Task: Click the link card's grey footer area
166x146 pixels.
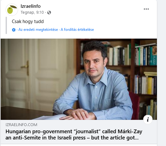Action: pos(79,132)
